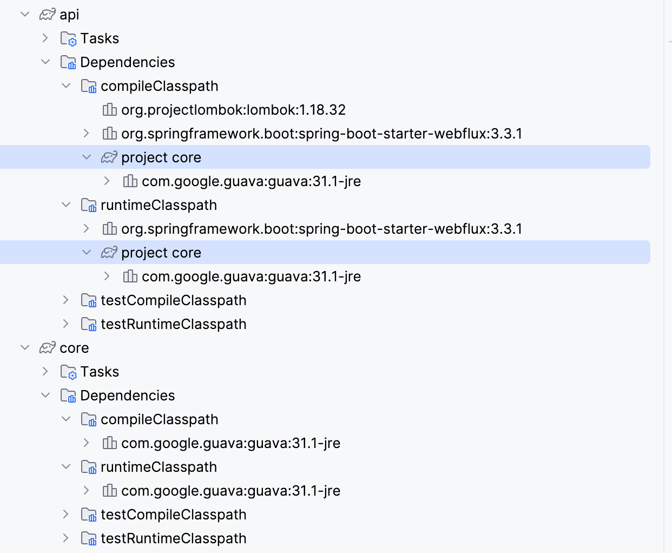Image resolution: width=672 pixels, height=553 pixels.
Task: Select runtimeClasspath label under api
Action: (x=159, y=205)
